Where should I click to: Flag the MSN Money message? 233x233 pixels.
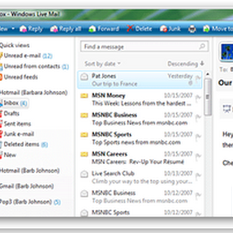(198, 98)
